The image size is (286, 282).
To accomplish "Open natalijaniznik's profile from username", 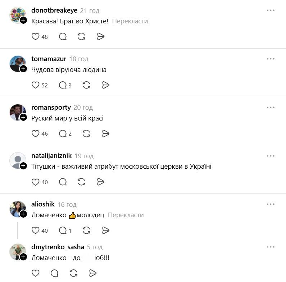I will click(x=51, y=156).
